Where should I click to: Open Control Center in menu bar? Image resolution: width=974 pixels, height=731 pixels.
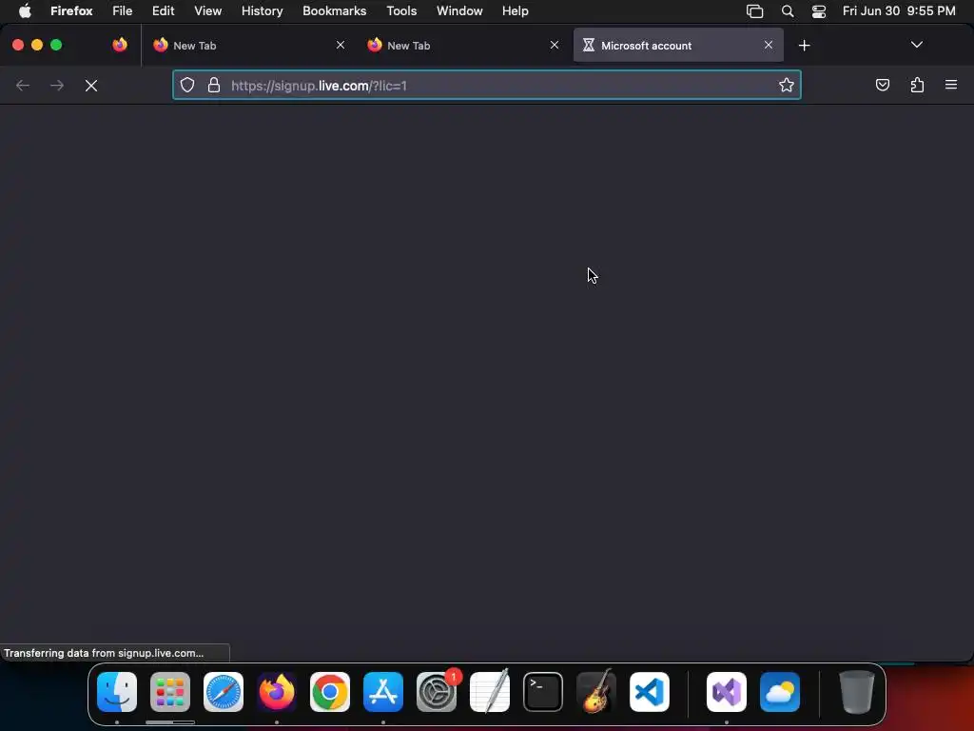coord(819,11)
